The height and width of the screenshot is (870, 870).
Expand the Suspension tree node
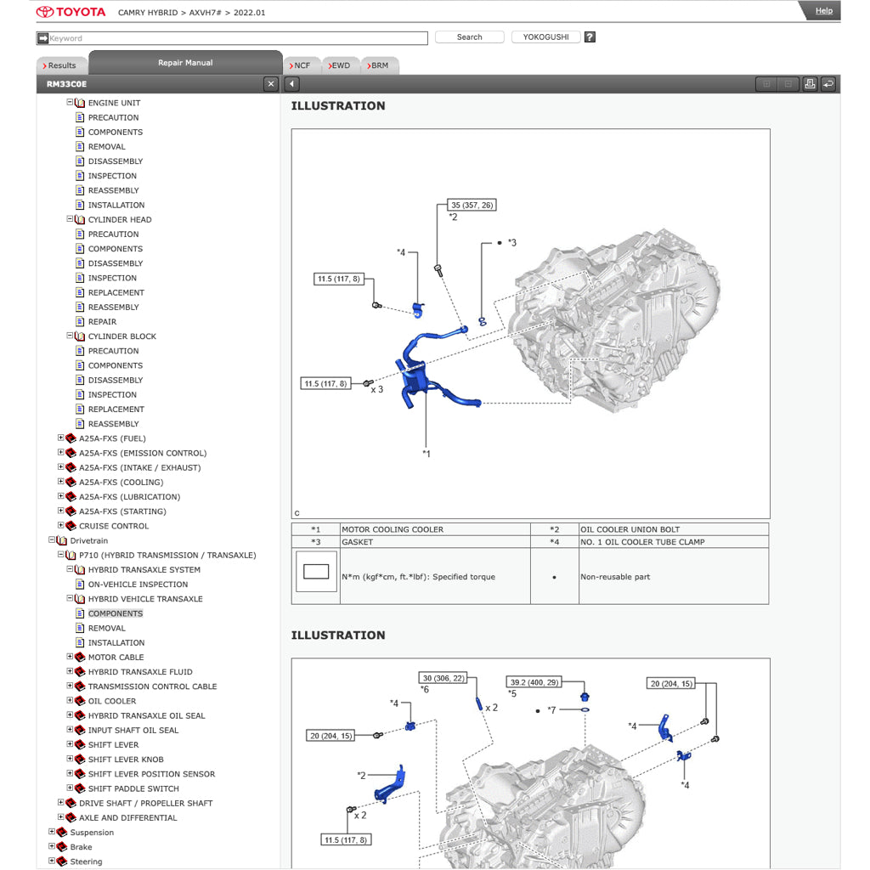point(52,833)
